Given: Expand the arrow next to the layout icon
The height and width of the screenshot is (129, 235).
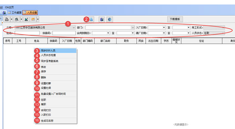Looking at the screenshot, I should pyautogui.click(x=38, y=19).
